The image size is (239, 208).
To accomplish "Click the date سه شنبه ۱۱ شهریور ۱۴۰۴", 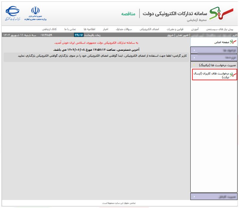I will pos(20,35).
